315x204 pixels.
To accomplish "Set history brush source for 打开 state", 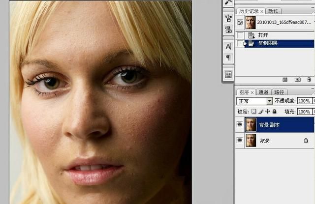I will click(x=240, y=35).
